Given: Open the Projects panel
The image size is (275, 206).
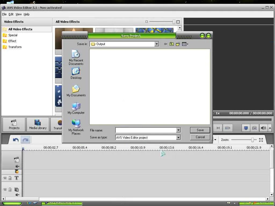Looking at the screenshot, I should (14, 124).
